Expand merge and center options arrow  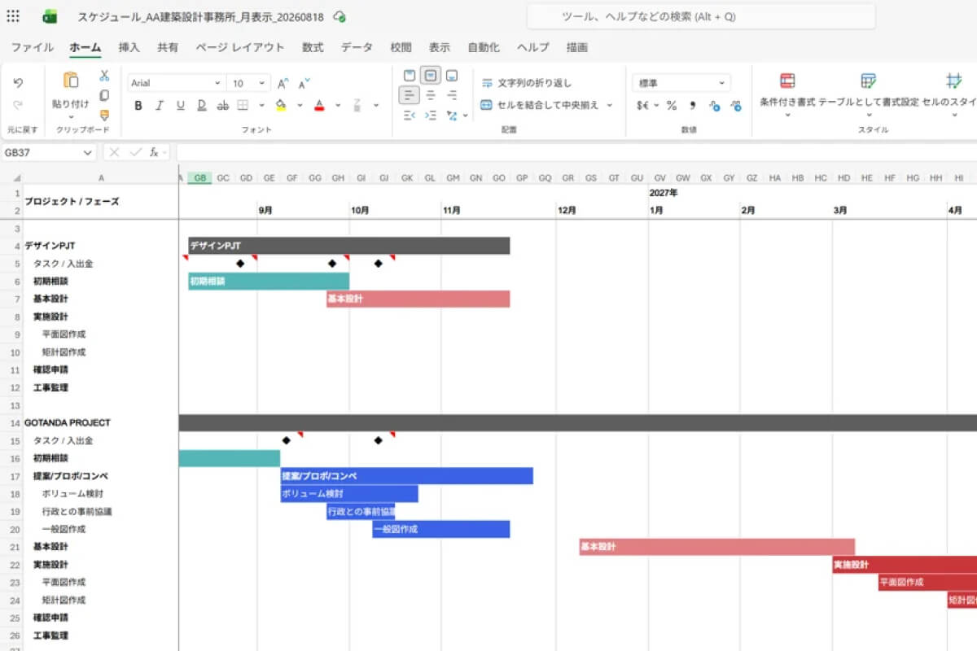click(x=609, y=105)
